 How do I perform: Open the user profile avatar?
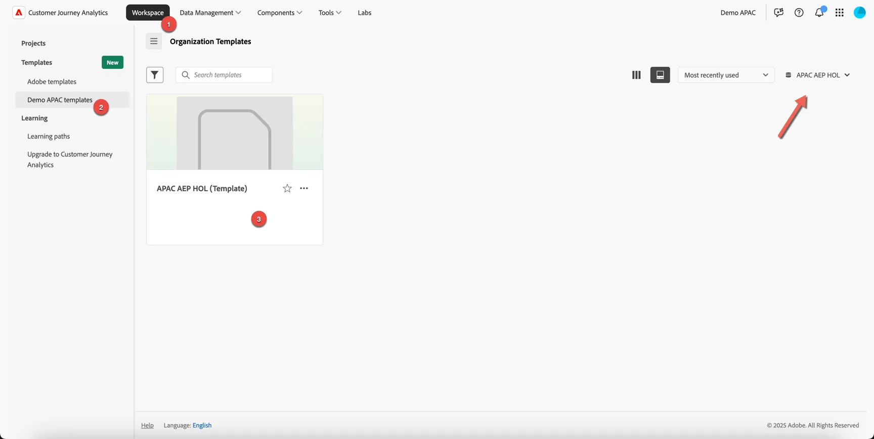[860, 12]
